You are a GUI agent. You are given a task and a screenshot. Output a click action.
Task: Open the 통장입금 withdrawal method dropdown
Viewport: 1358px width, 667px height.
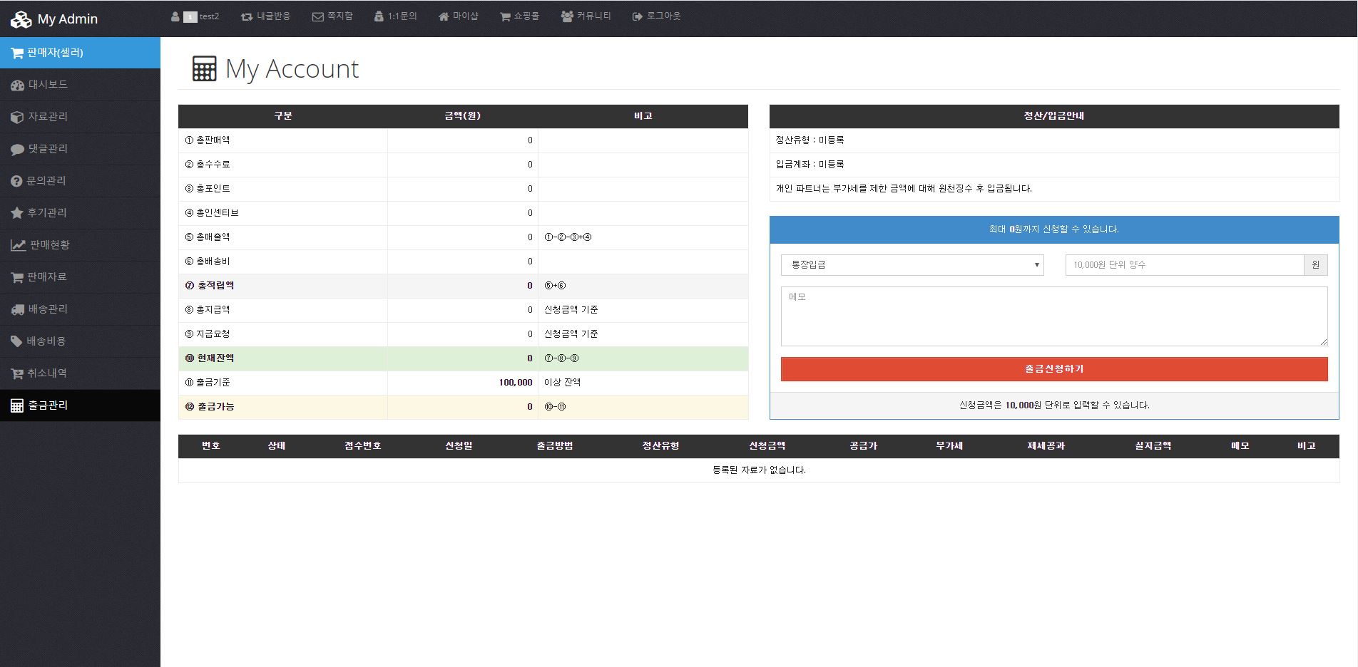(x=912, y=265)
